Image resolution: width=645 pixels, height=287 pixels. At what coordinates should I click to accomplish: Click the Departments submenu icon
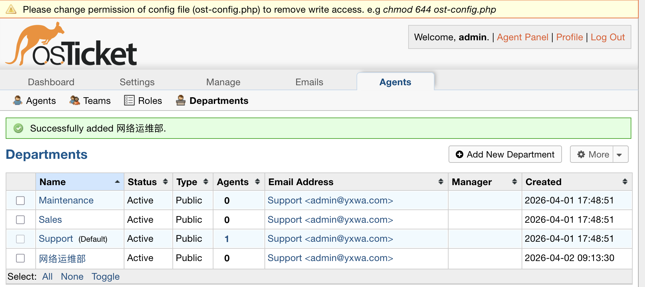coord(181,101)
